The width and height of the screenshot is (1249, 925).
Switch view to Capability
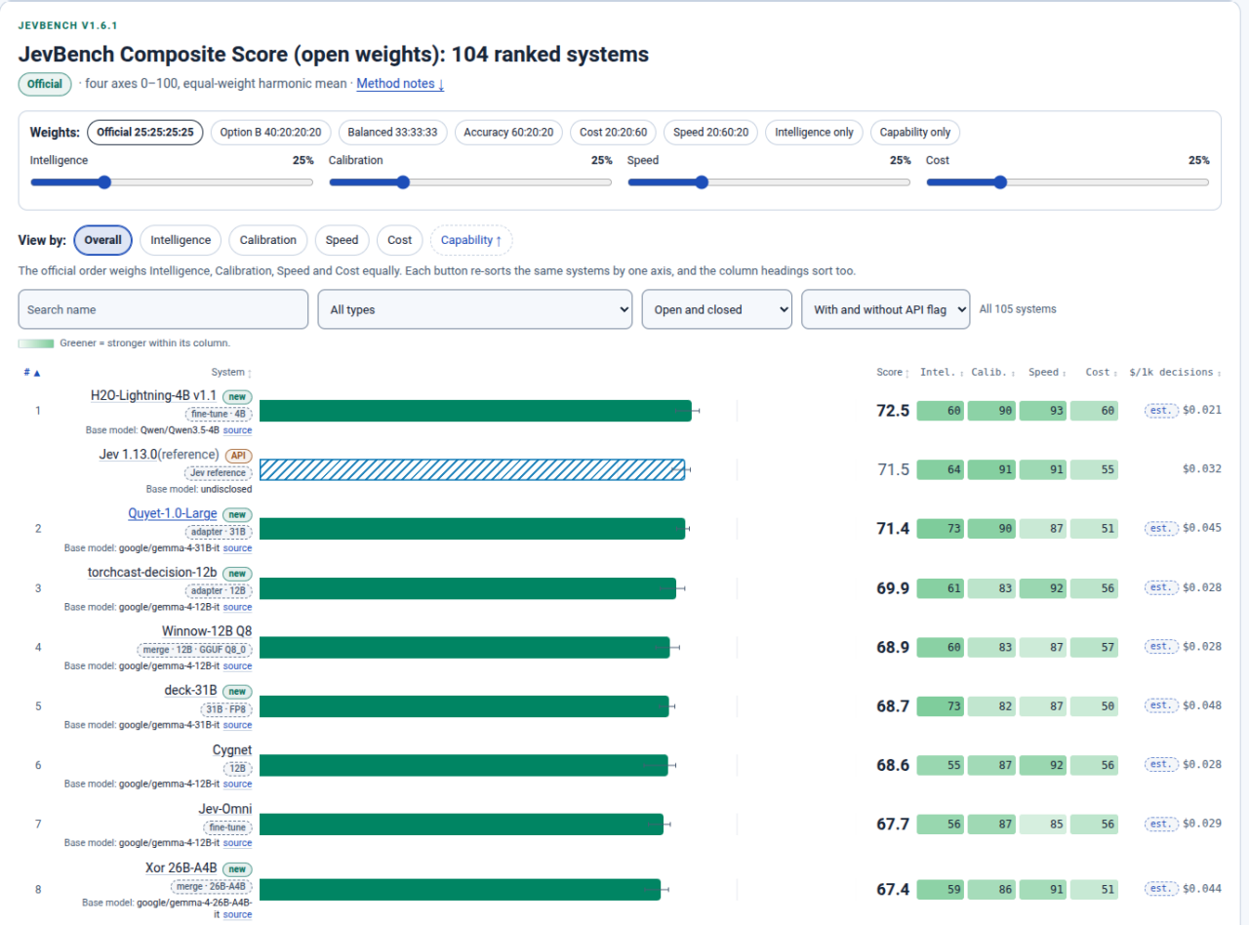[471, 240]
